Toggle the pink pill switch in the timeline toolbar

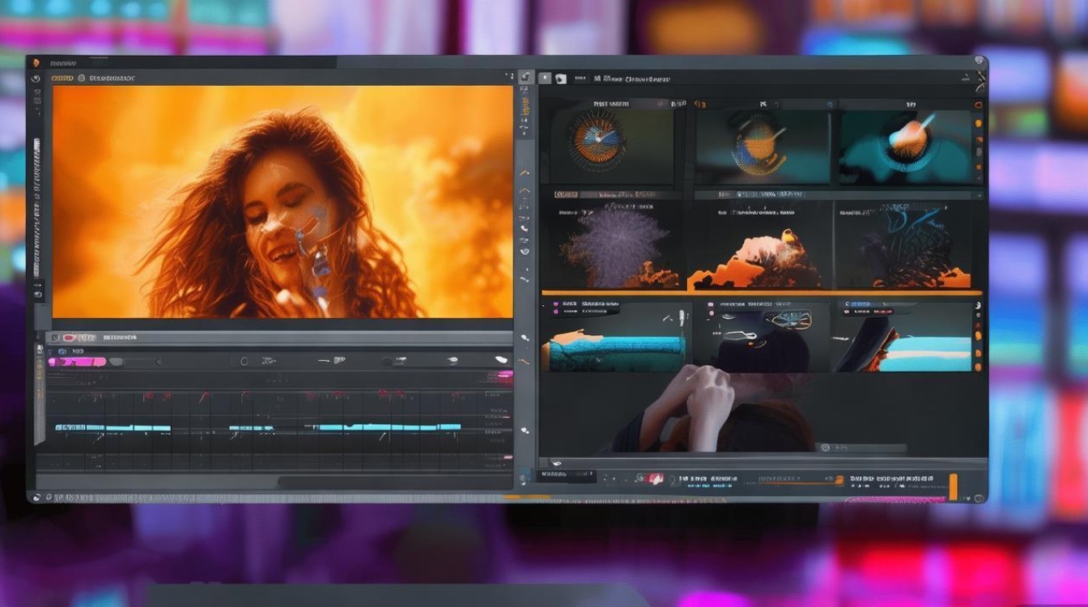click(x=77, y=362)
